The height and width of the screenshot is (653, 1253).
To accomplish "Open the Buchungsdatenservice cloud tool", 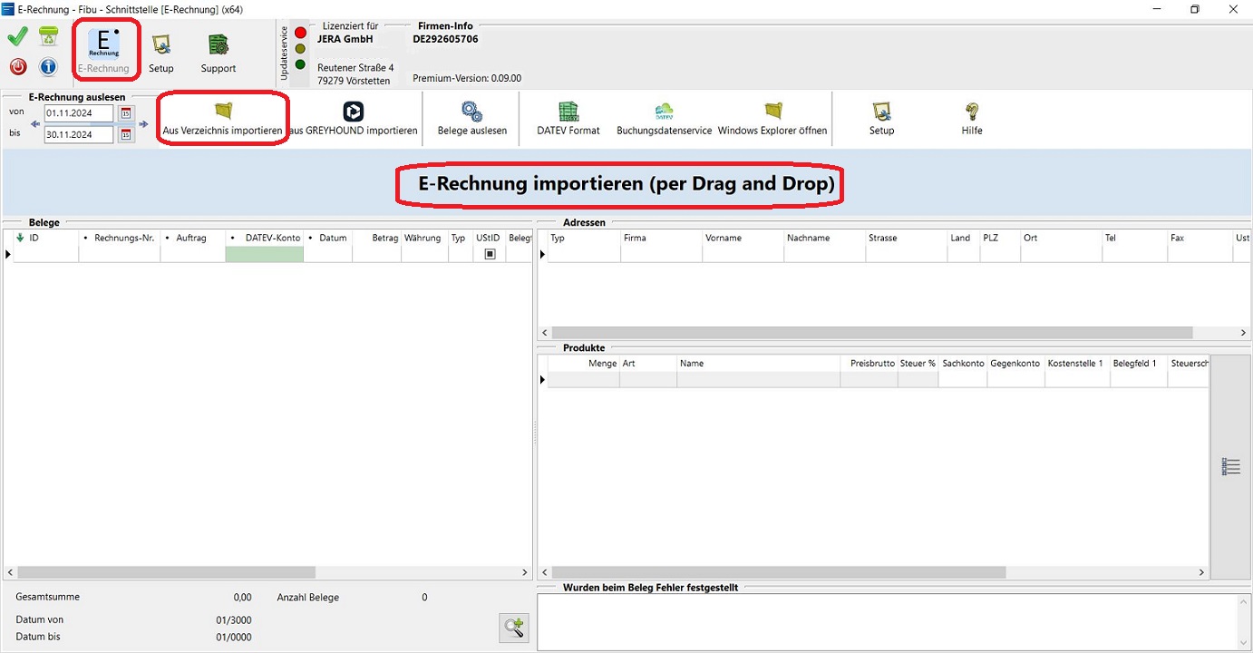I will pos(664,118).
